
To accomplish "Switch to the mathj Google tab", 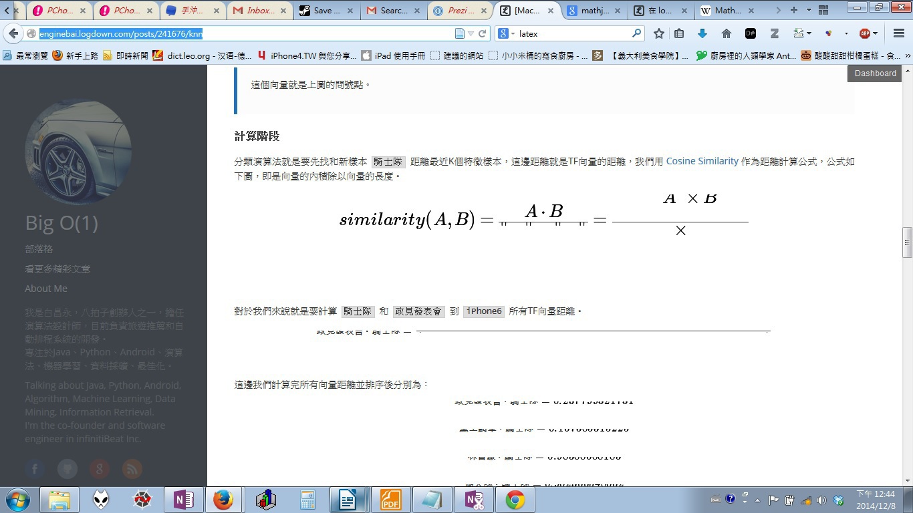I will [593, 10].
